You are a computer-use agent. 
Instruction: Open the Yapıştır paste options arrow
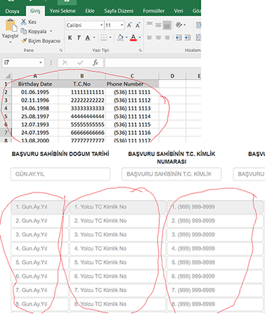(x=11, y=42)
